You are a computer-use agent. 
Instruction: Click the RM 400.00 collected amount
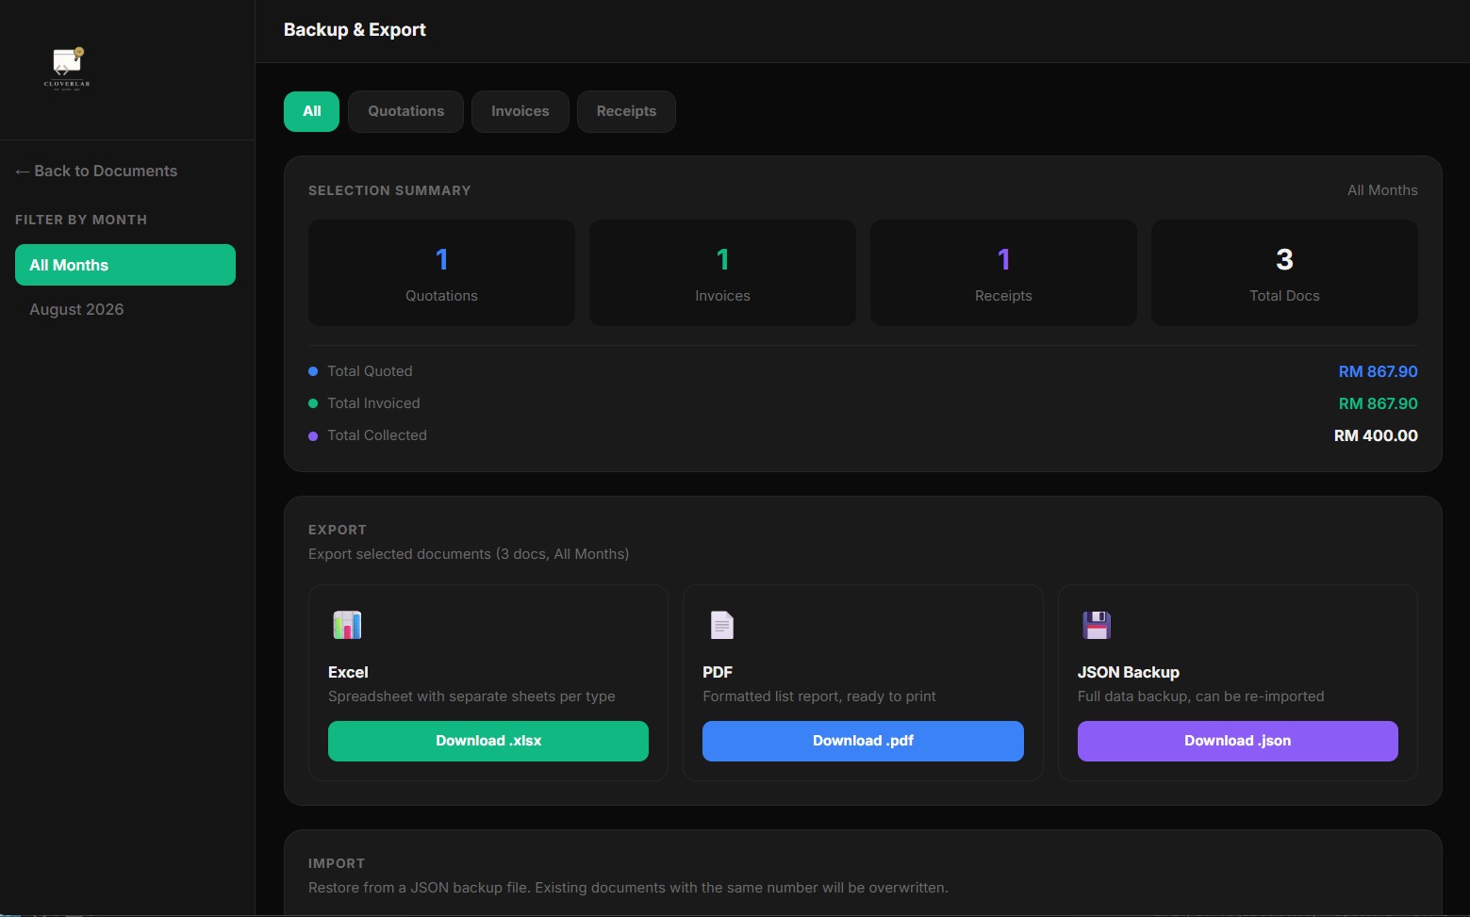1376,435
